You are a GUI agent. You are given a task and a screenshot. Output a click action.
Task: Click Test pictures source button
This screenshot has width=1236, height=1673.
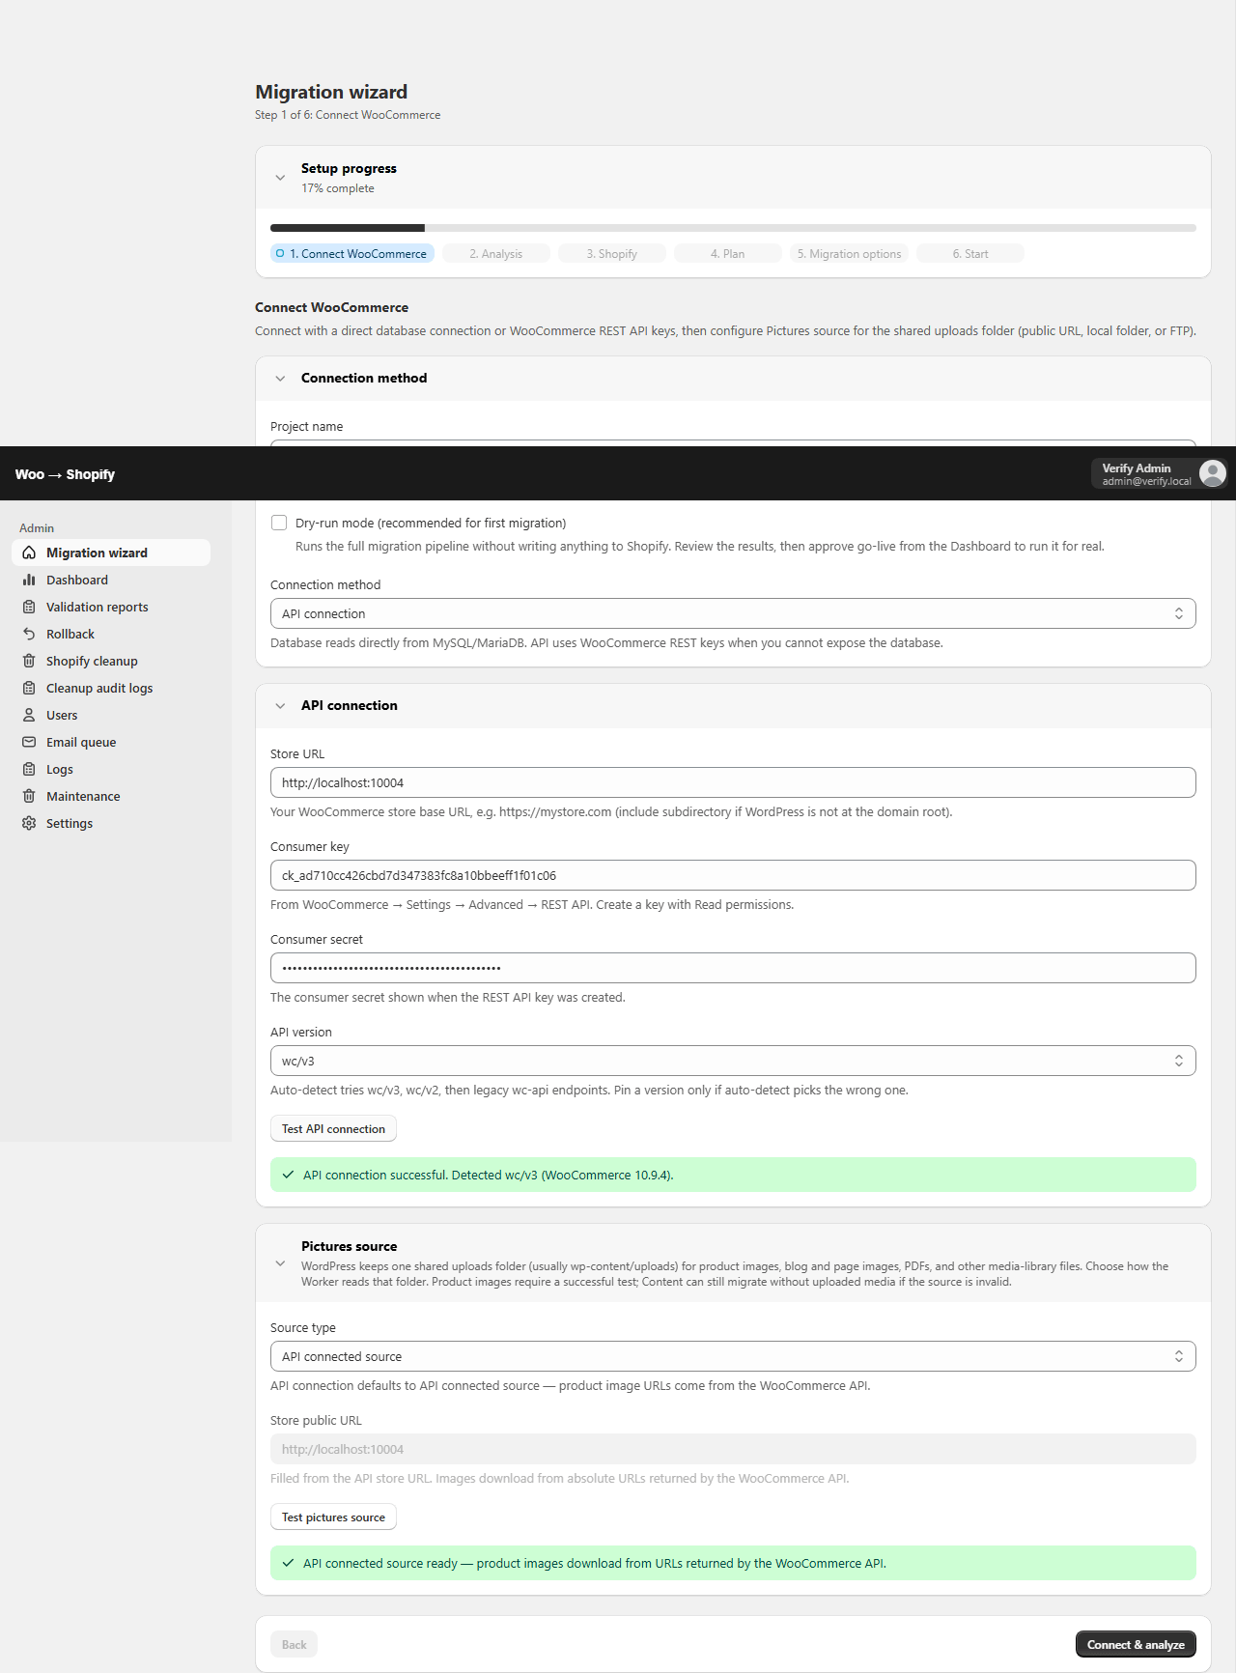[333, 1517]
